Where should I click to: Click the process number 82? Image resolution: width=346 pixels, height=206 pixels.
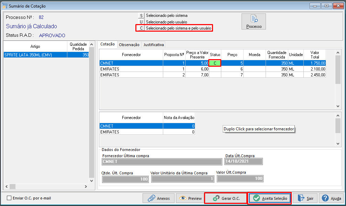point(41,17)
